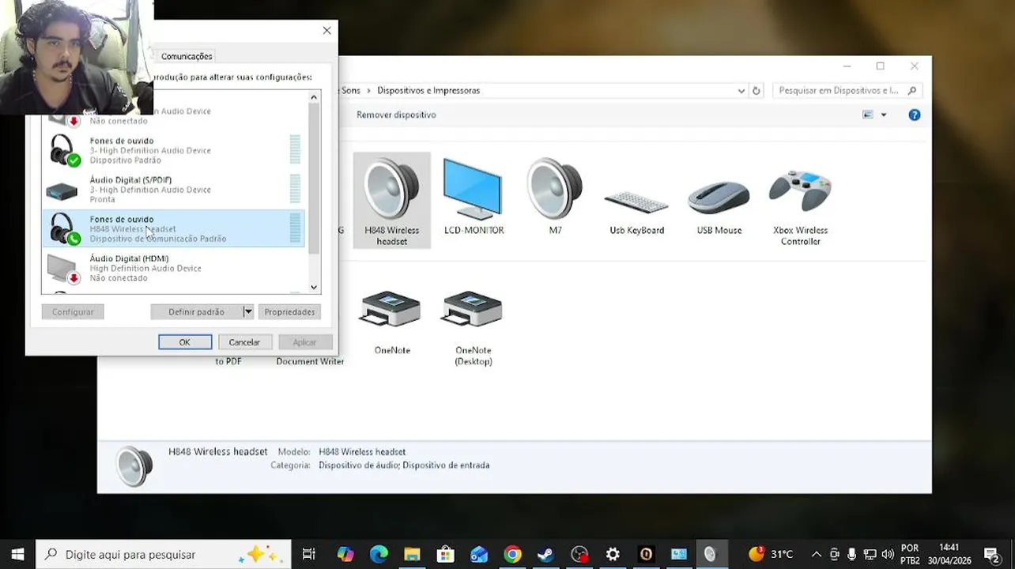Viewport: 1015px width, 569px height.
Task: Click the microphone tray icon
Action: point(851,554)
